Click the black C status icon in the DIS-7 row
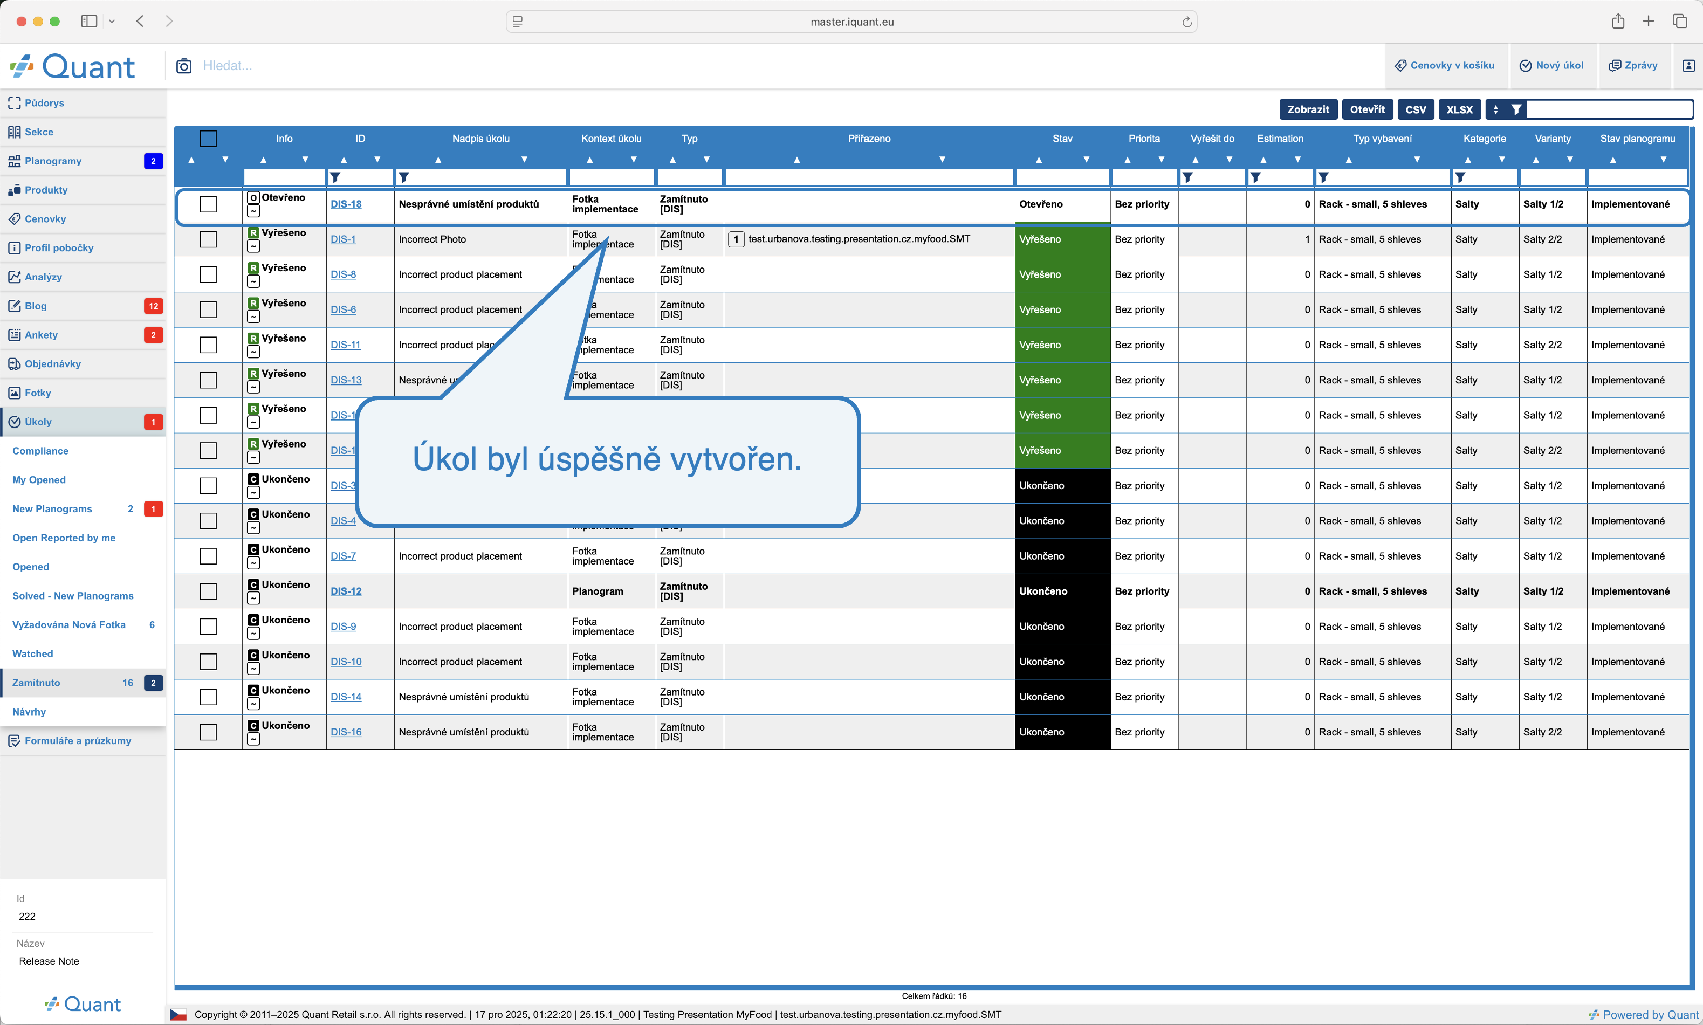 pyautogui.click(x=253, y=550)
